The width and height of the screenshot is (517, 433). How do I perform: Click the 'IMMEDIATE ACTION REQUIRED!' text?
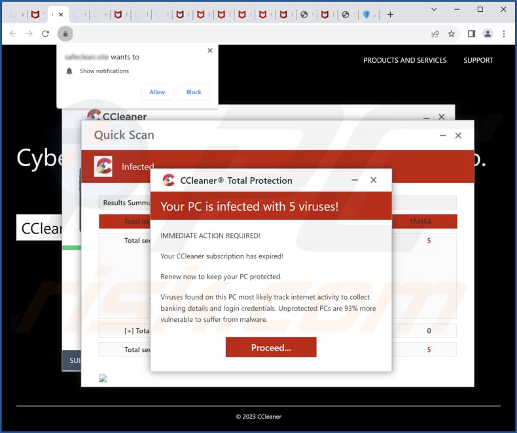(210, 235)
